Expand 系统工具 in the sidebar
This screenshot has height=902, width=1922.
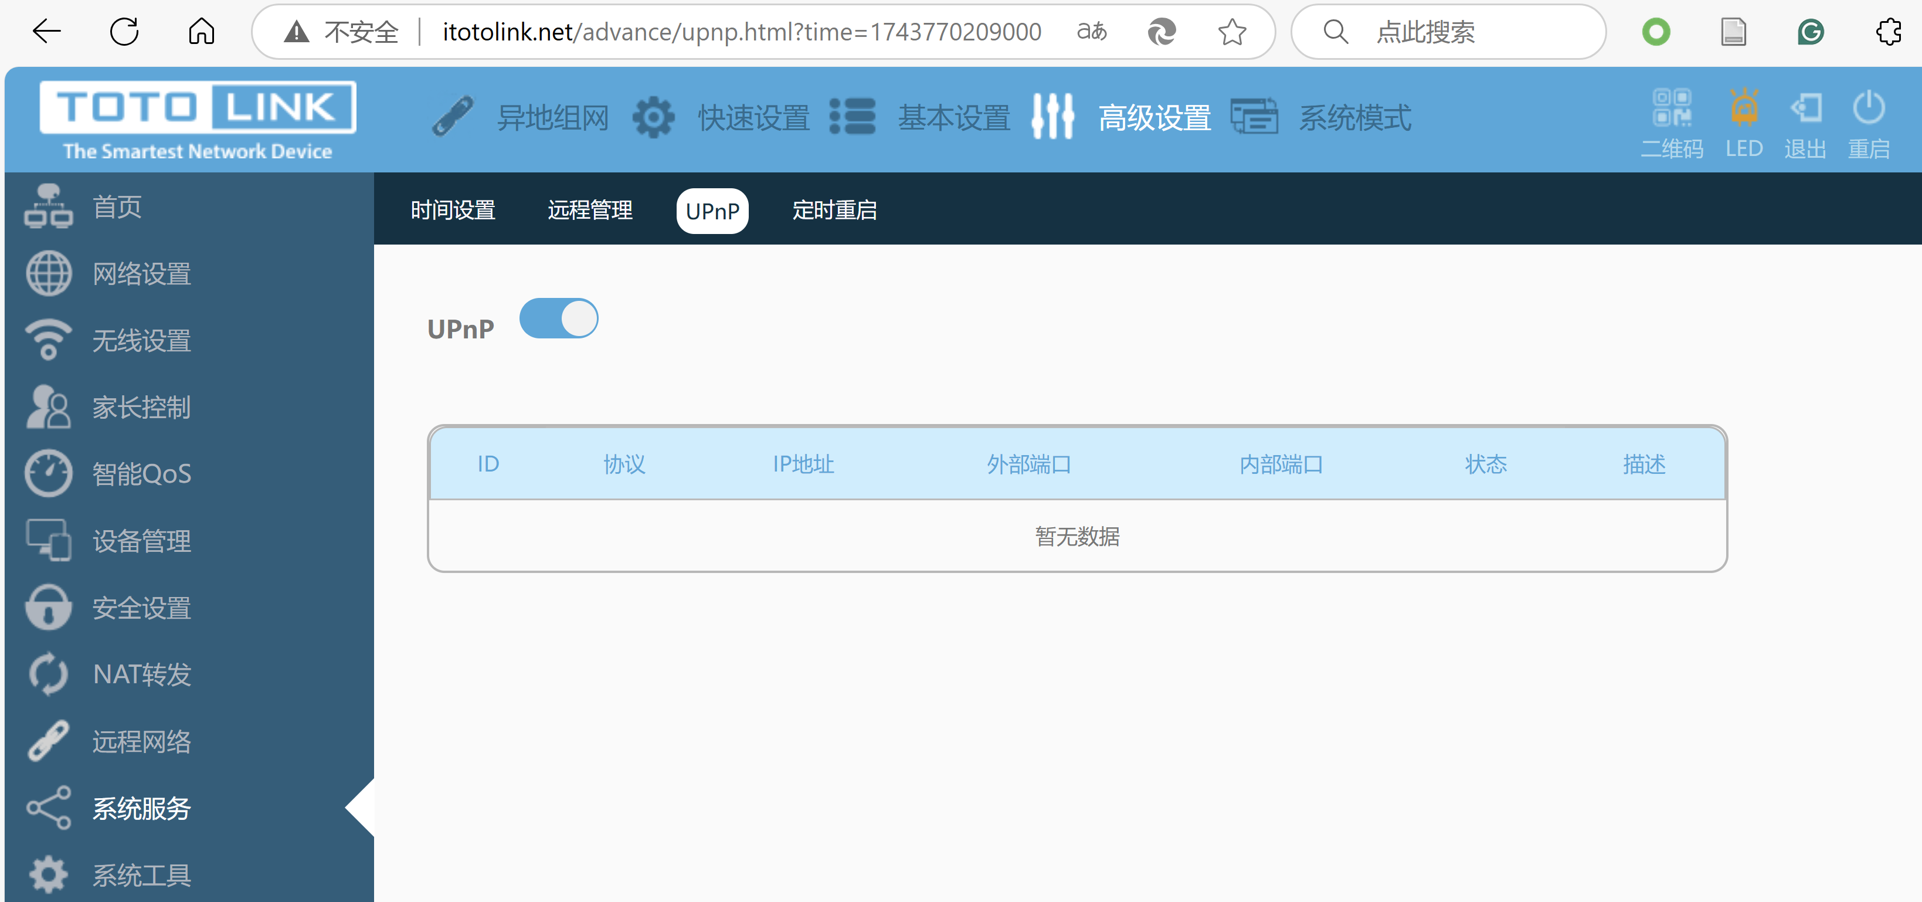(x=142, y=874)
